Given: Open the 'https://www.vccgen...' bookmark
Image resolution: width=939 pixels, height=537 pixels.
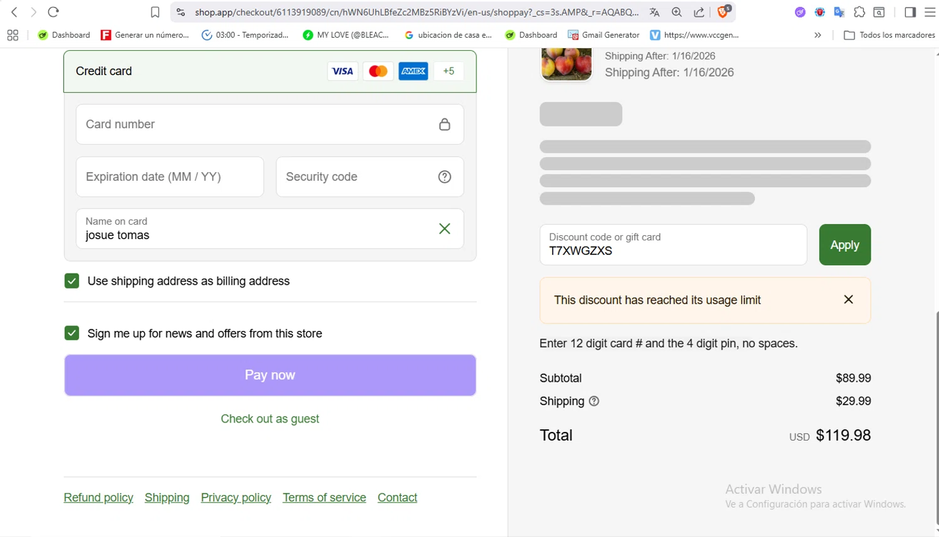Looking at the screenshot, I should coord(695,35).
